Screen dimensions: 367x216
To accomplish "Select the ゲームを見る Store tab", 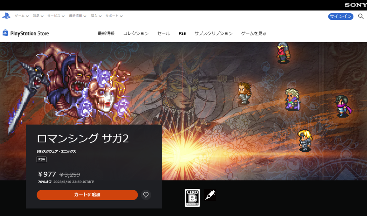I will tap(254, 33).
